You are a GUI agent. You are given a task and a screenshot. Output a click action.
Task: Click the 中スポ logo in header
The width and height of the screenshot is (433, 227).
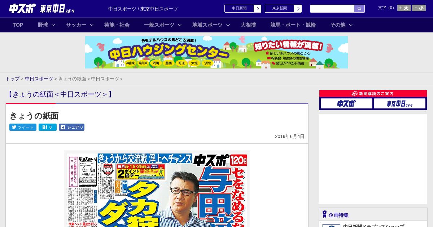[22, 8]
